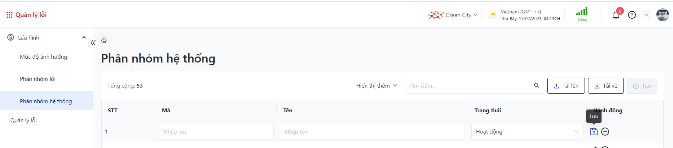Collapse the Cấu hình menu section

click(x=84, y=37)
